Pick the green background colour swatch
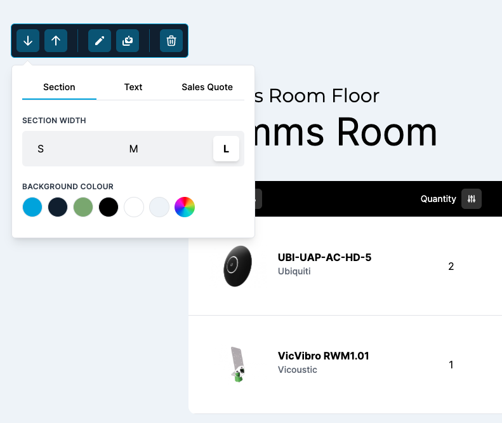Image resolution: width=502 pixels, height=423 pixels. click(83, 207)
